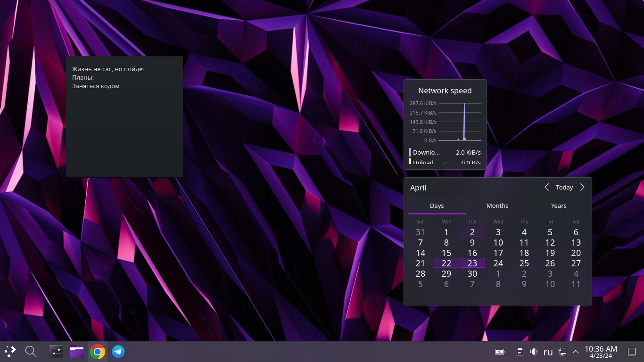Launch the Dolphin file manager

[77, 352]
